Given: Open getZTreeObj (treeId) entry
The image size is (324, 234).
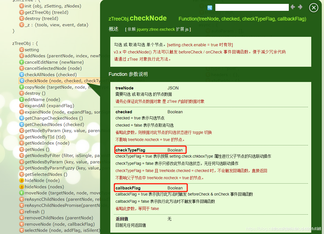Looking at the screenshot, I should pyautogui.click(x=47, y=12).
